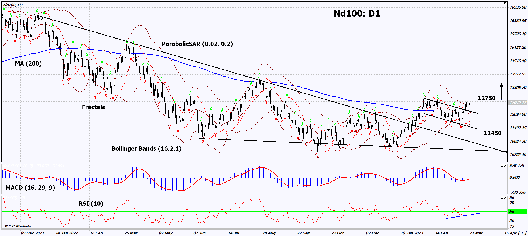Select the current price tag 12640.12
This screenshot has height=236, width=528.
518,102
